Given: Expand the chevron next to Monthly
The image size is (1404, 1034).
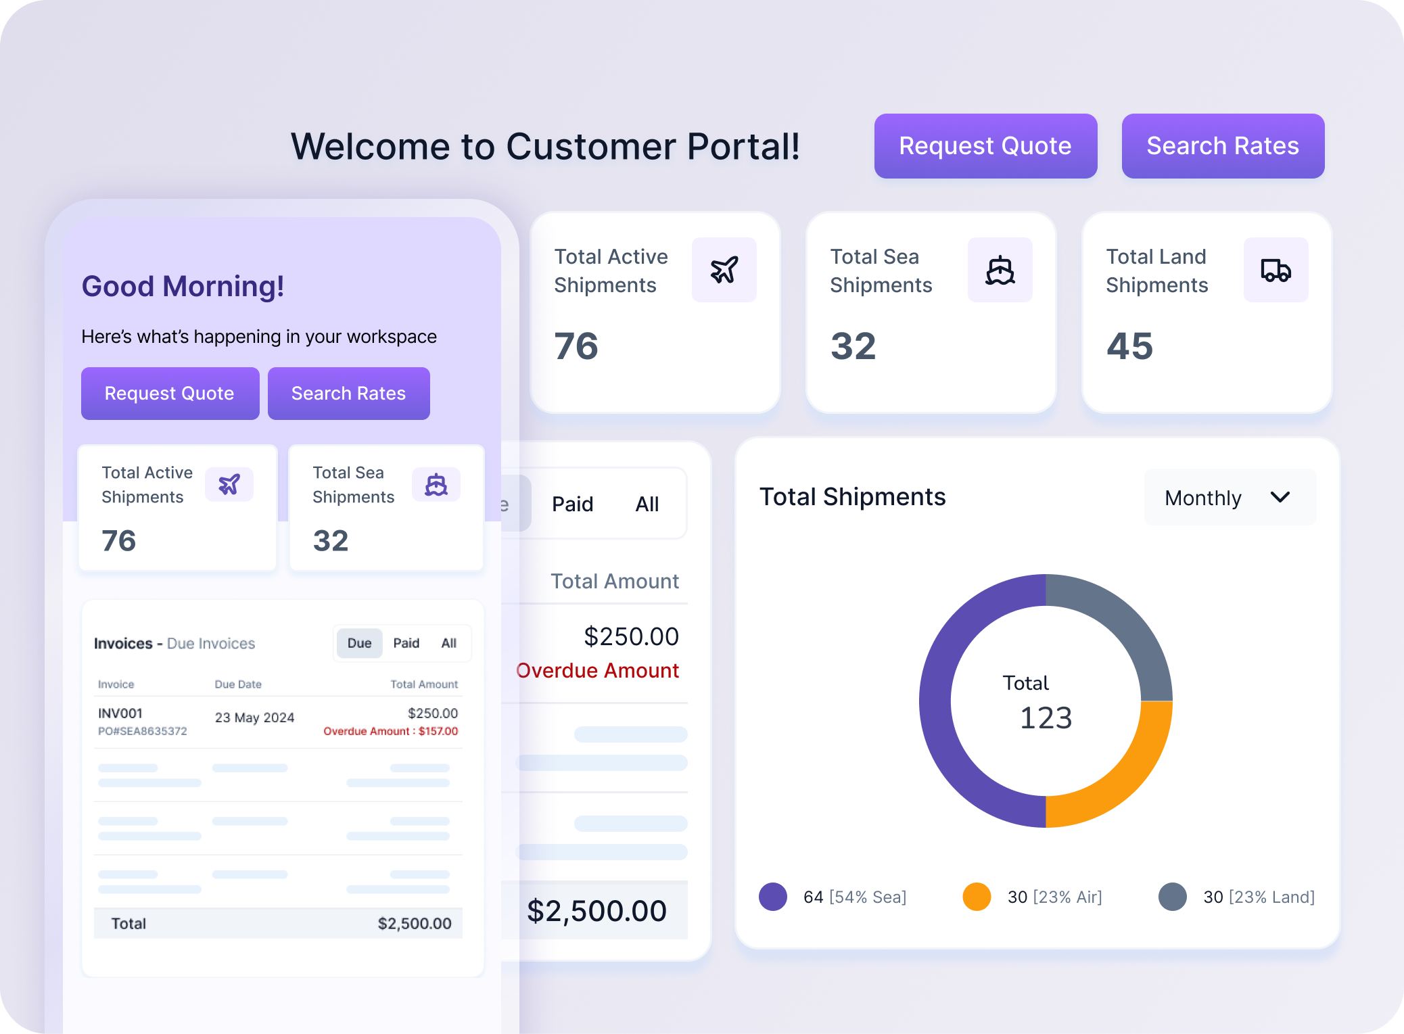Looking at the screenshot, I should 1280,498.
